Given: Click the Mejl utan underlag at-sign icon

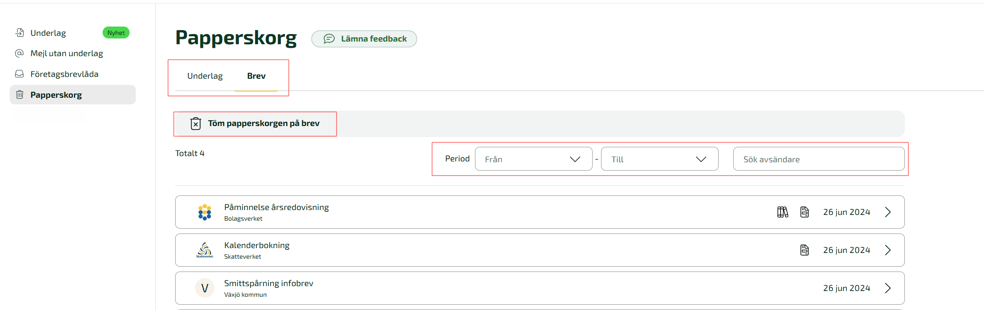Looking at the screenshot, I should click(19, 54).
